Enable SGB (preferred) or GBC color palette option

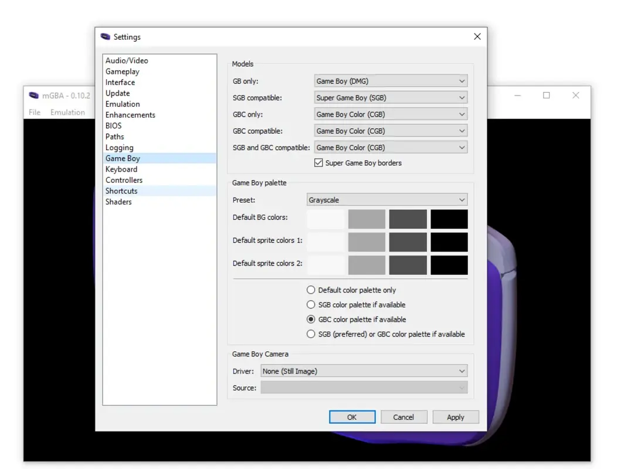(x=311, y=334)
